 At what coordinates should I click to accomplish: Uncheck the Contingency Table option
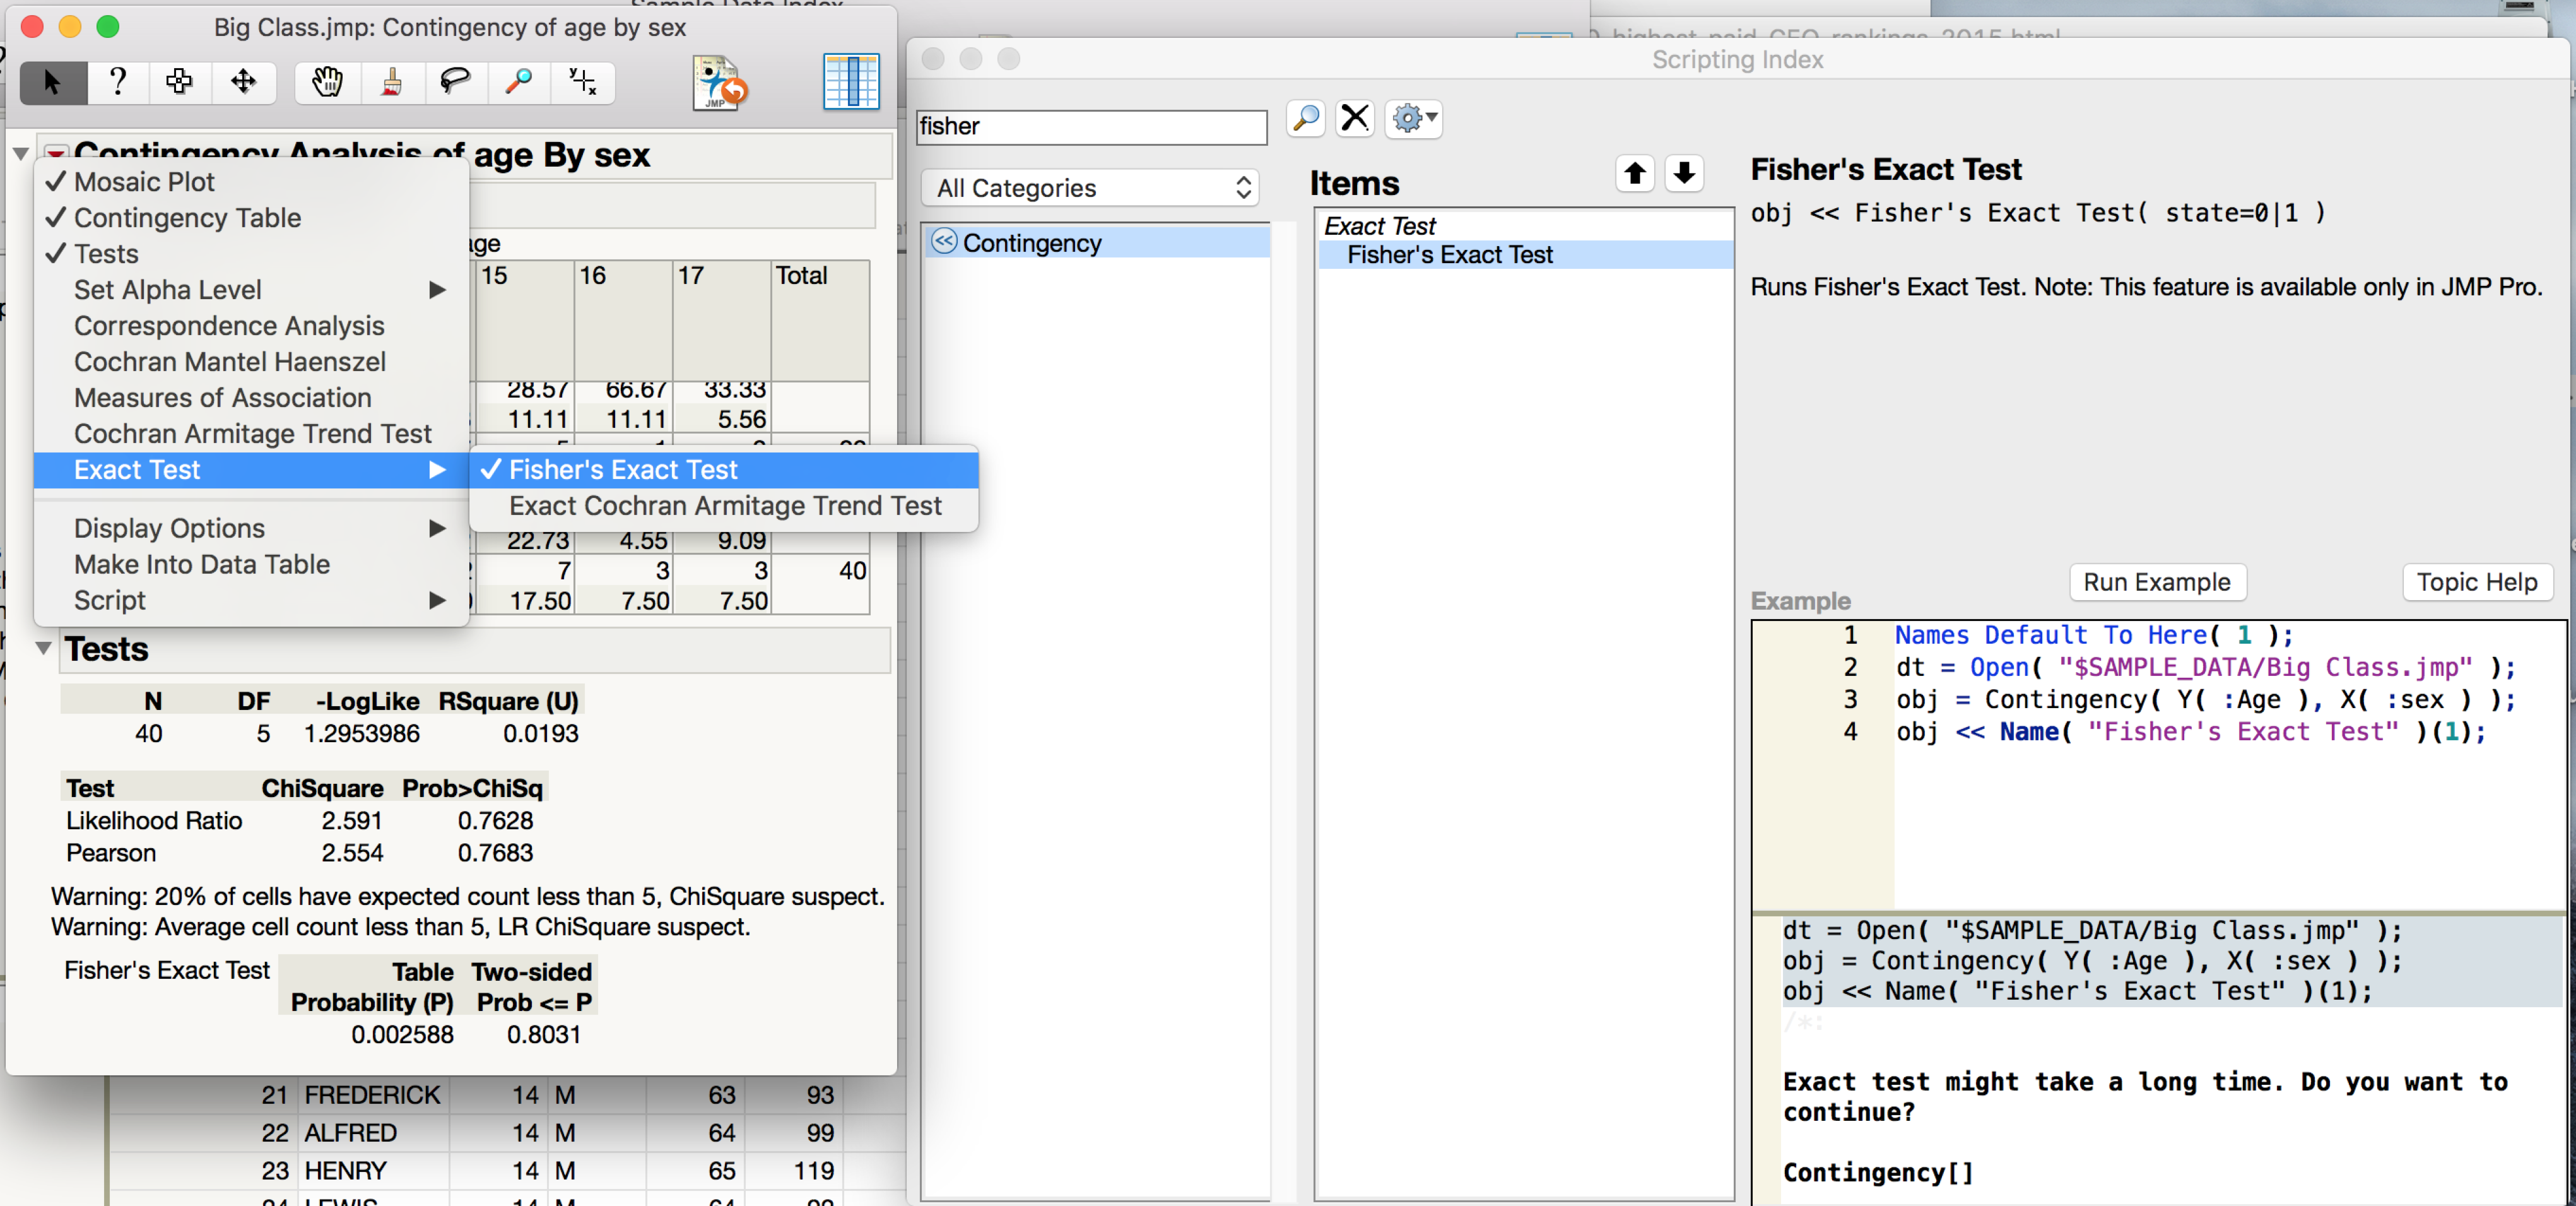click(187, 218)
